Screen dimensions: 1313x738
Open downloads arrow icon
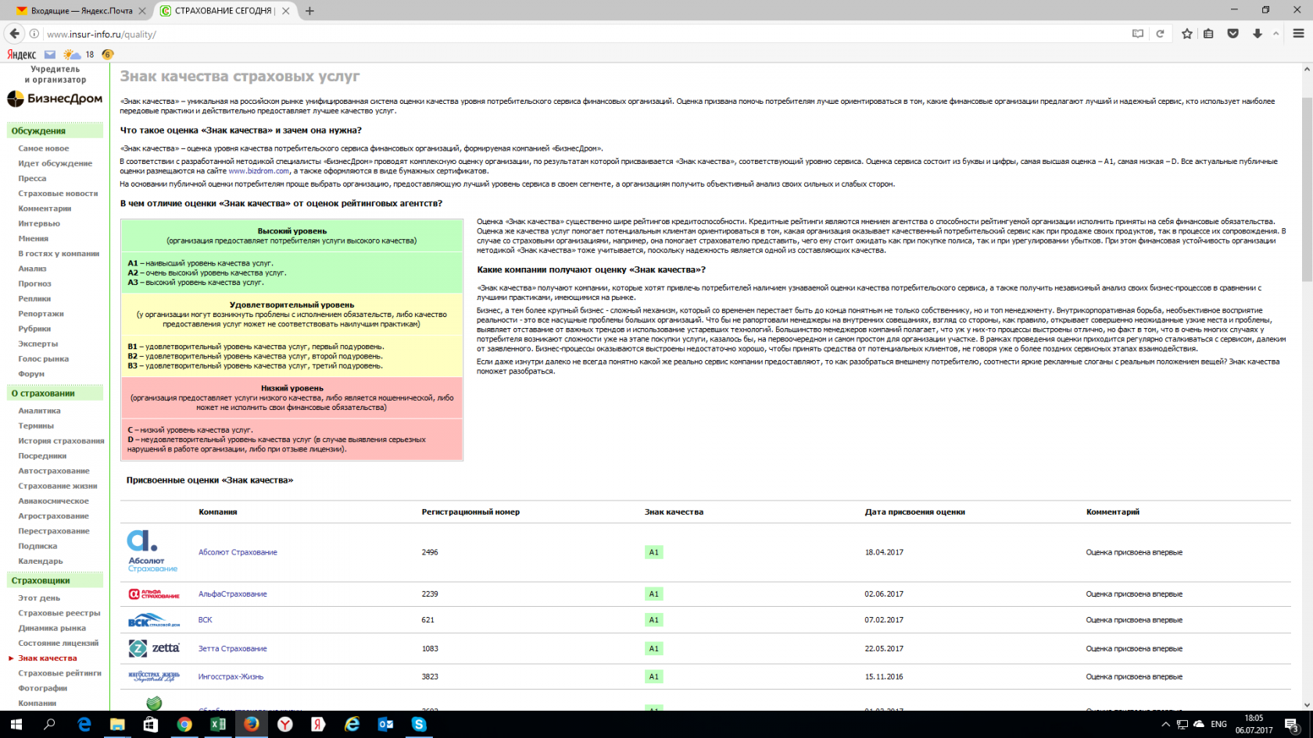click(1258, 34)
